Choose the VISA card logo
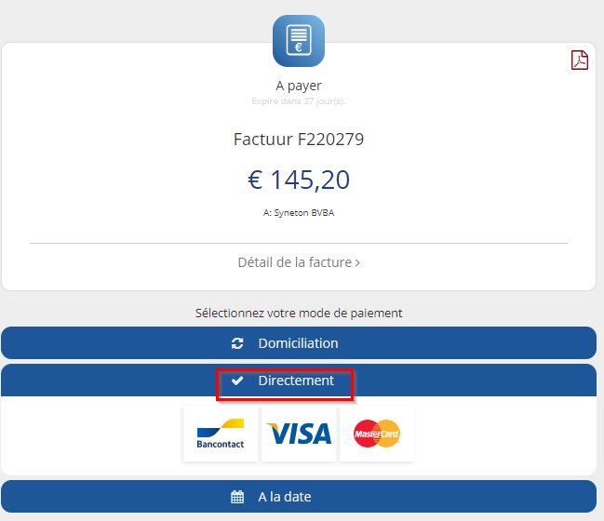This screenshot has height=521, width=604. click(299, 434)
